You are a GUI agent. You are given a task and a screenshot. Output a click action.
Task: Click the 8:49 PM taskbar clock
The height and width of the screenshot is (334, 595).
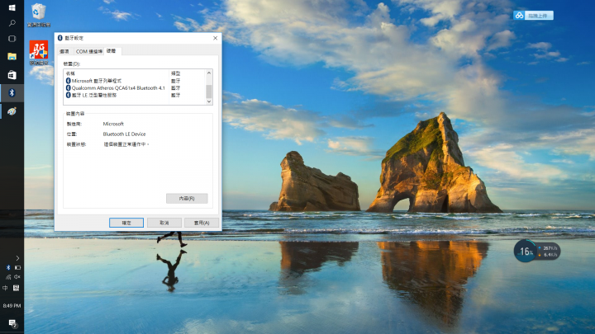[x=12, y=306]
